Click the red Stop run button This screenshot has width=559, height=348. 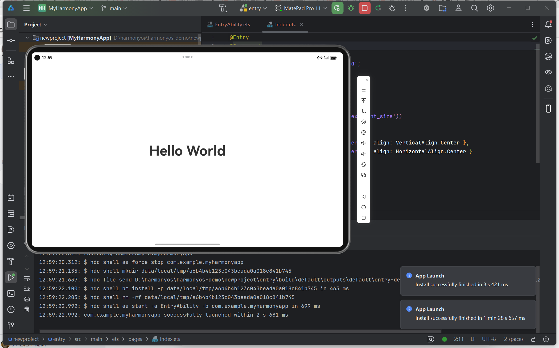[364, 8]
